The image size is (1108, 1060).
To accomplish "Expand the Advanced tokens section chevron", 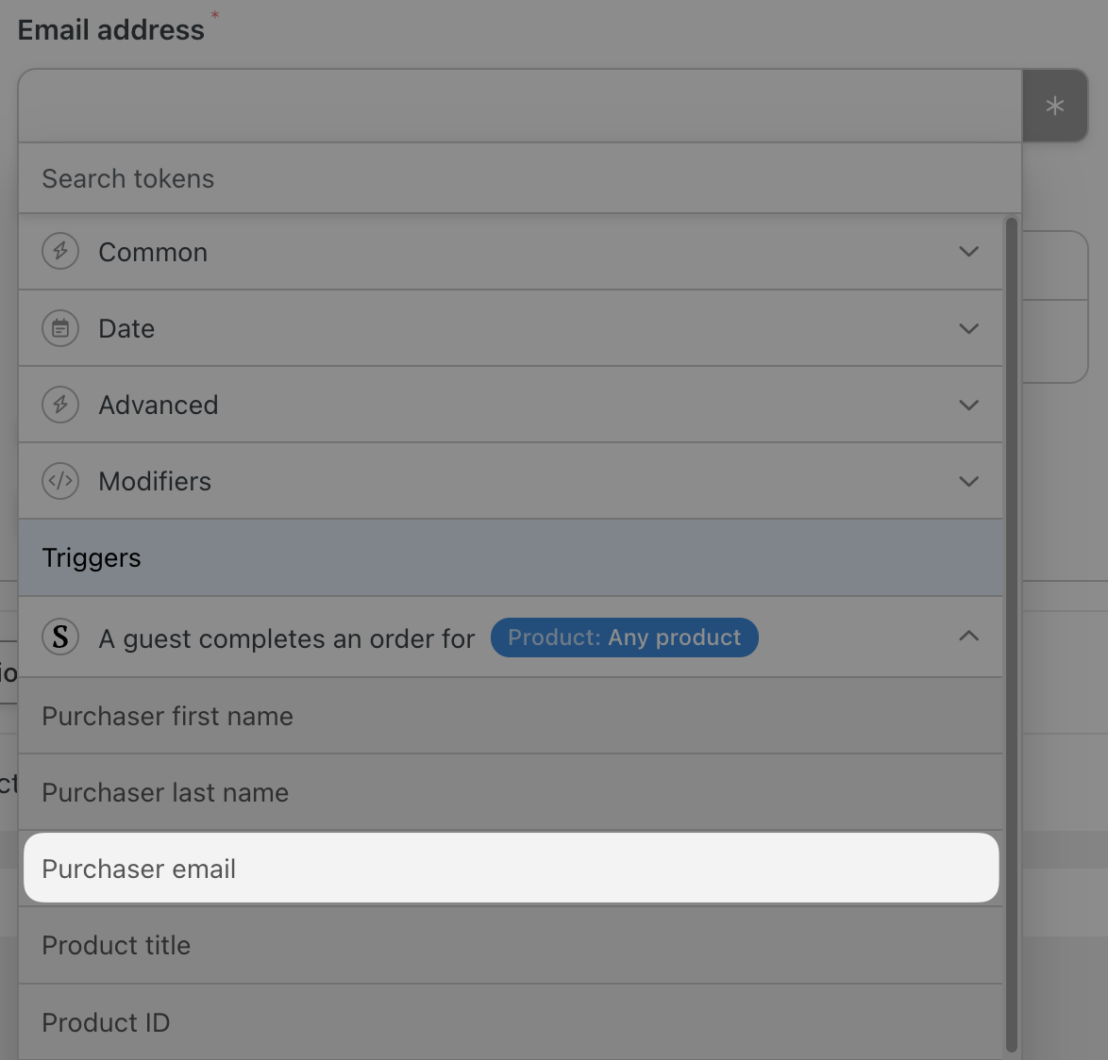I will coord(969,405).
